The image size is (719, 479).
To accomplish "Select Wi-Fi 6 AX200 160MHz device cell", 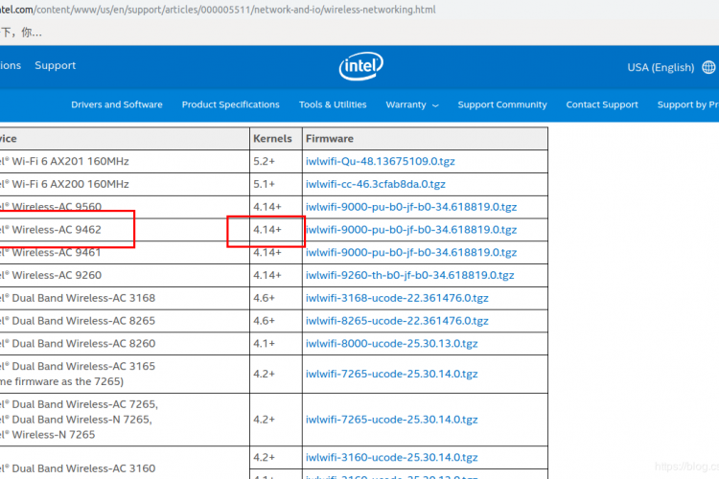I will point(125,184).
